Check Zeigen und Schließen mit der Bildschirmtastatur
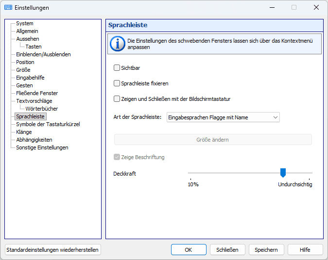This screenshot has width=328, height=260. pyautogui.click(x=117, y=99)
